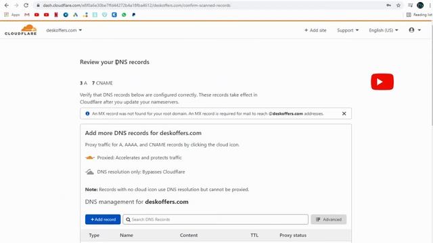Expand the Support menu
Image resolution: width=433 pixels, height=243 pixels.
click(x=348, y=30)
